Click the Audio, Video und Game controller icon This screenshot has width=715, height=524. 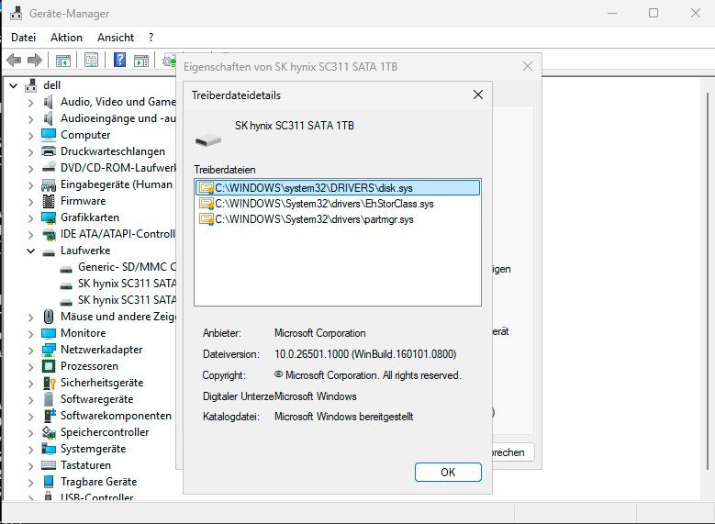pos(49,102)
